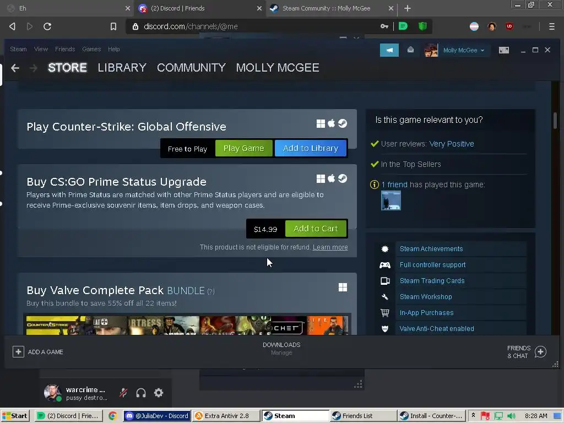564x423 pixels.
Task: Open the Downloads Manage section
Action: (x=281, y=349)
